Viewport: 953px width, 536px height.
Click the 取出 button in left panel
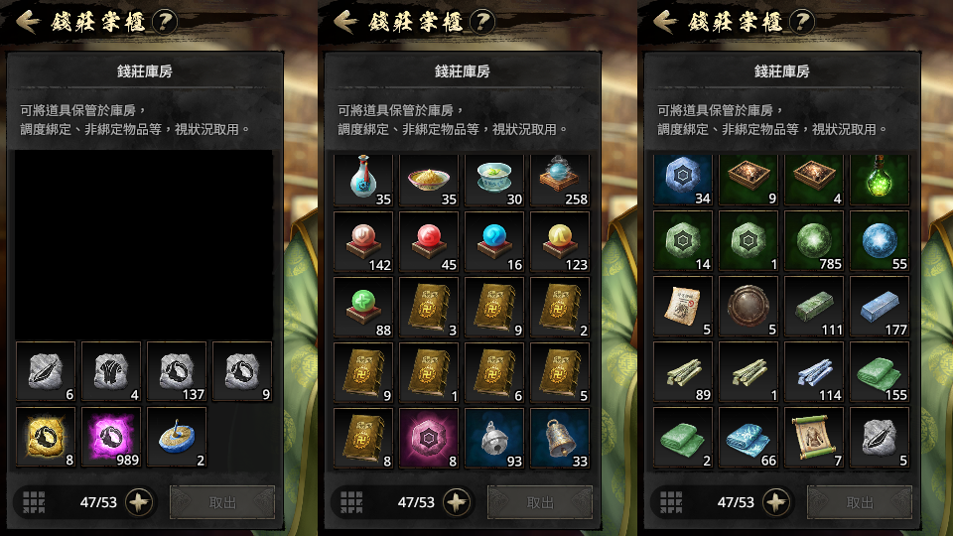(222, 502)
